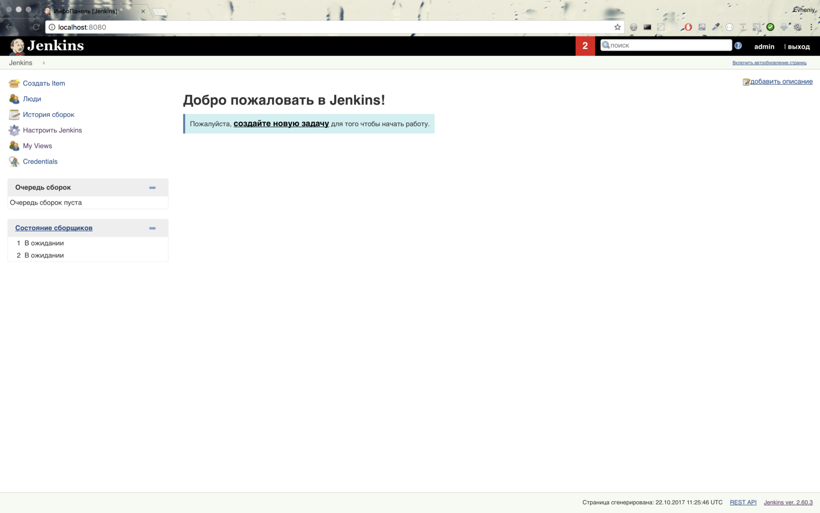Click the Jenkins breadcrumb link
The width and height of the screenshot is (820, 513).
20,63
